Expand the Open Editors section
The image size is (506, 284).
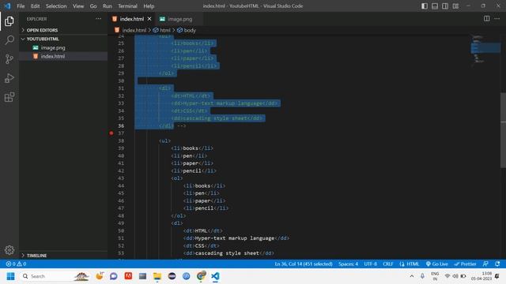pyautogui.click(x=63, y=30)
